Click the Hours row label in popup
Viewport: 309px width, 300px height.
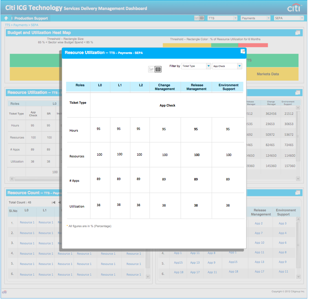pyautogui.click(x=74, y=131)
